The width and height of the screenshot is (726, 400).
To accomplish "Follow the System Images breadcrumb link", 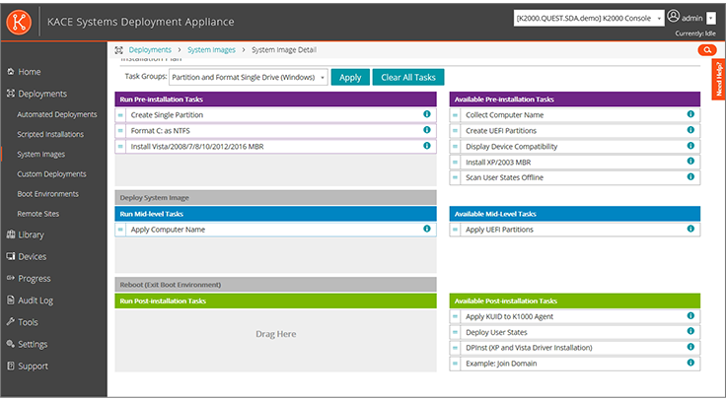I will coord(211,50).
